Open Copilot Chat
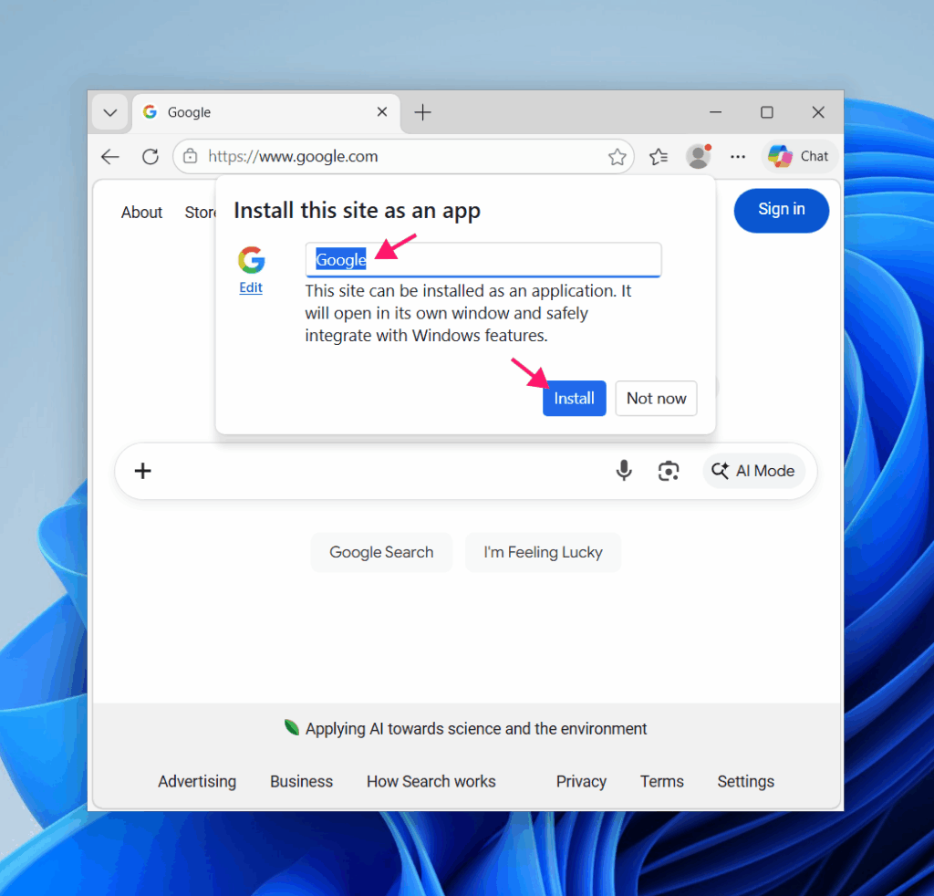The image size is (934, 896). pos(798,156)
